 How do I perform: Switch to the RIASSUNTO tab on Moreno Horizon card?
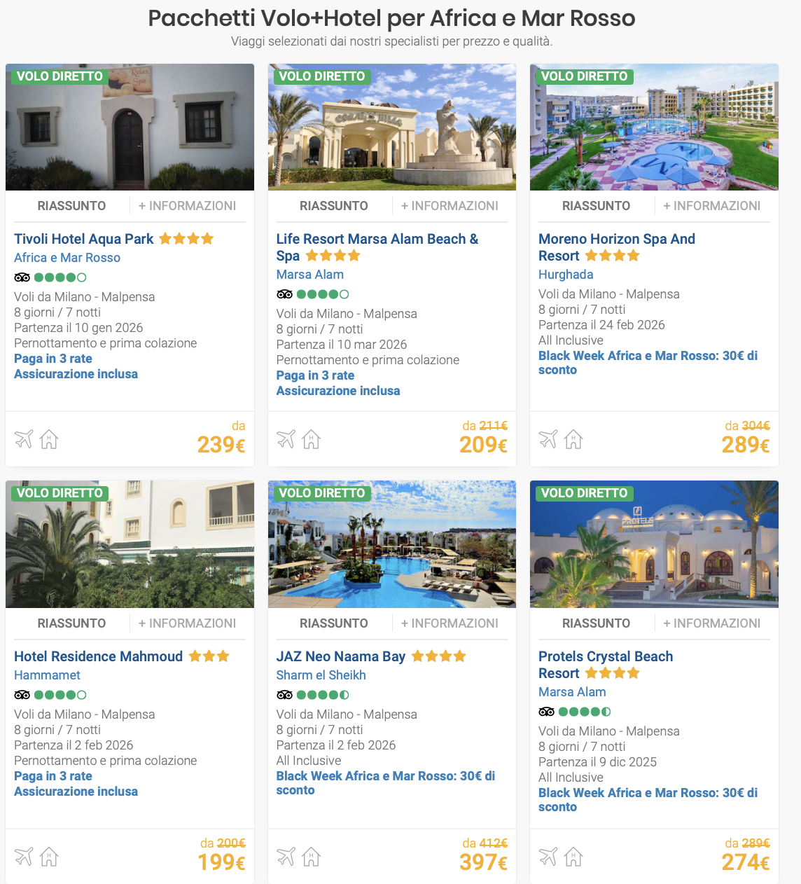596,205
